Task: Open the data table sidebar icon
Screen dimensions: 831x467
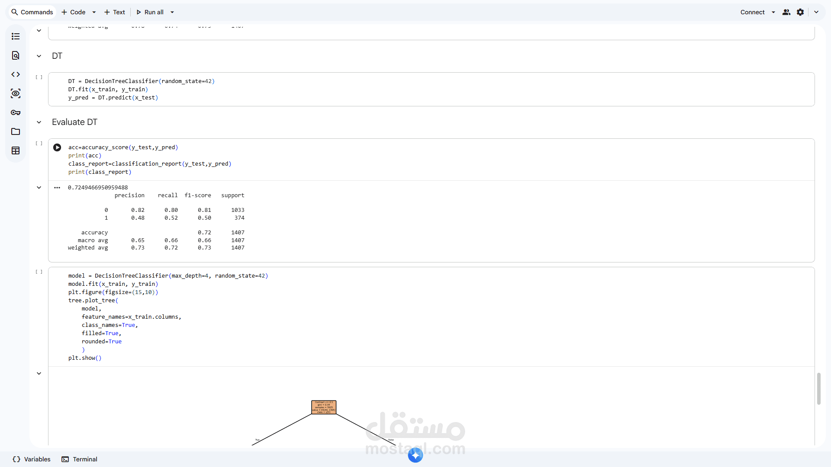Action: tap(16, 150)
